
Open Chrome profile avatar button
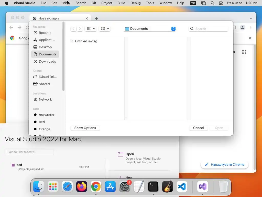coord(243,27)
